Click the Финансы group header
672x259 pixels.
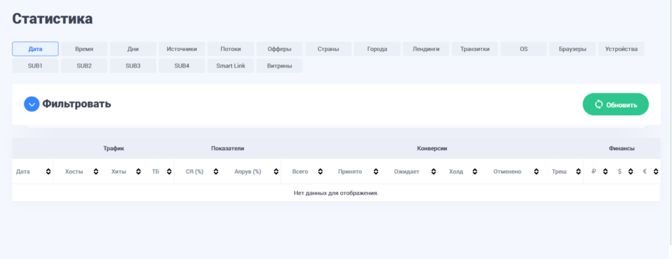click(x=622, y=148)
